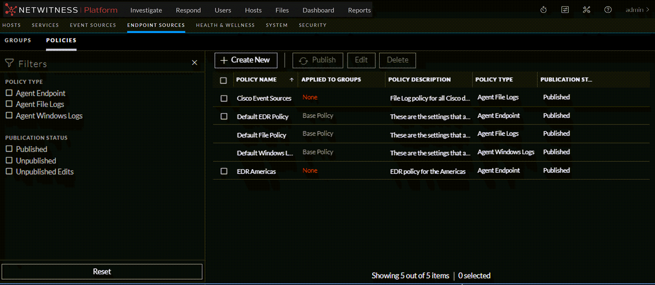Switch to the HOSTS admin tab

[12, 25]
